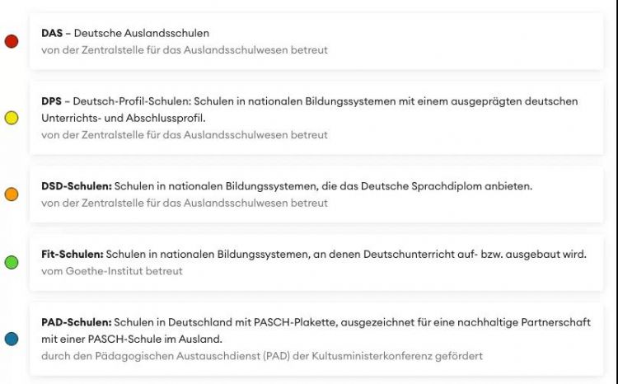The width and height of the screenshot is (618, 384).
Task: Click the "PAD-Schulen:" bold label
Action: point(76,322)
